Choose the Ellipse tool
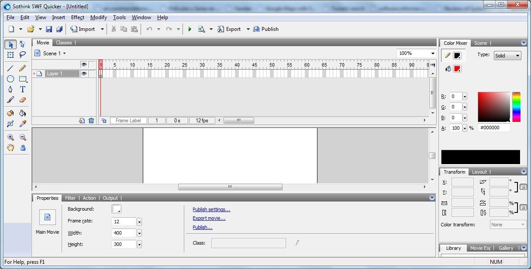The height and width of the screenshot is (269, 531). 10,79
